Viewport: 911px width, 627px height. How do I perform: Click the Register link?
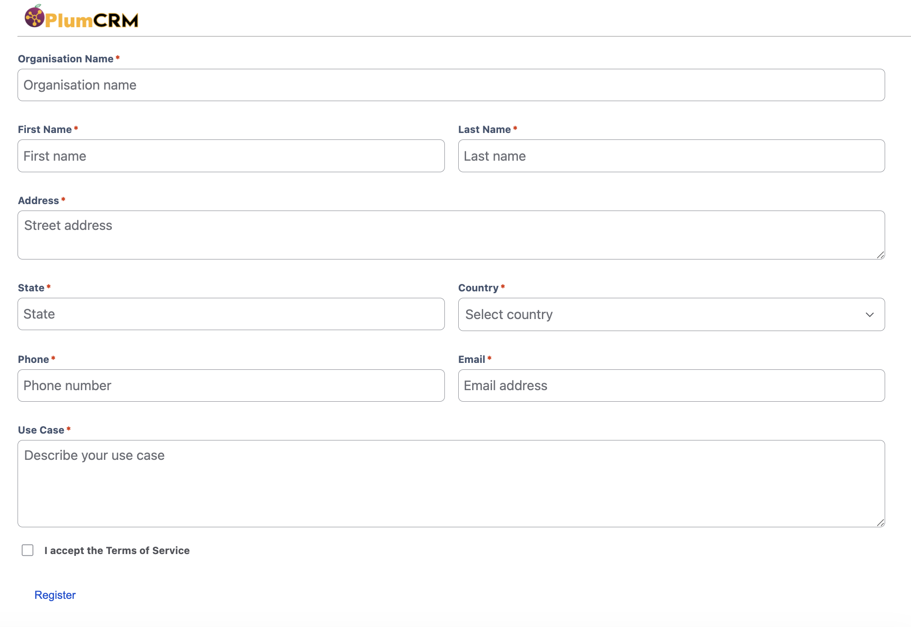(x=55, y=595)
